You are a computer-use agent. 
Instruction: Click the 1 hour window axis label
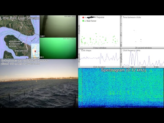coord(99,48)
